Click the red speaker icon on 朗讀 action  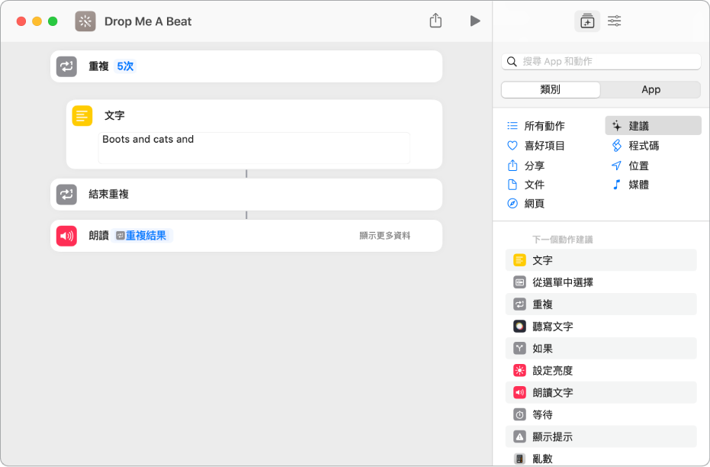click(x=66, y=236)
